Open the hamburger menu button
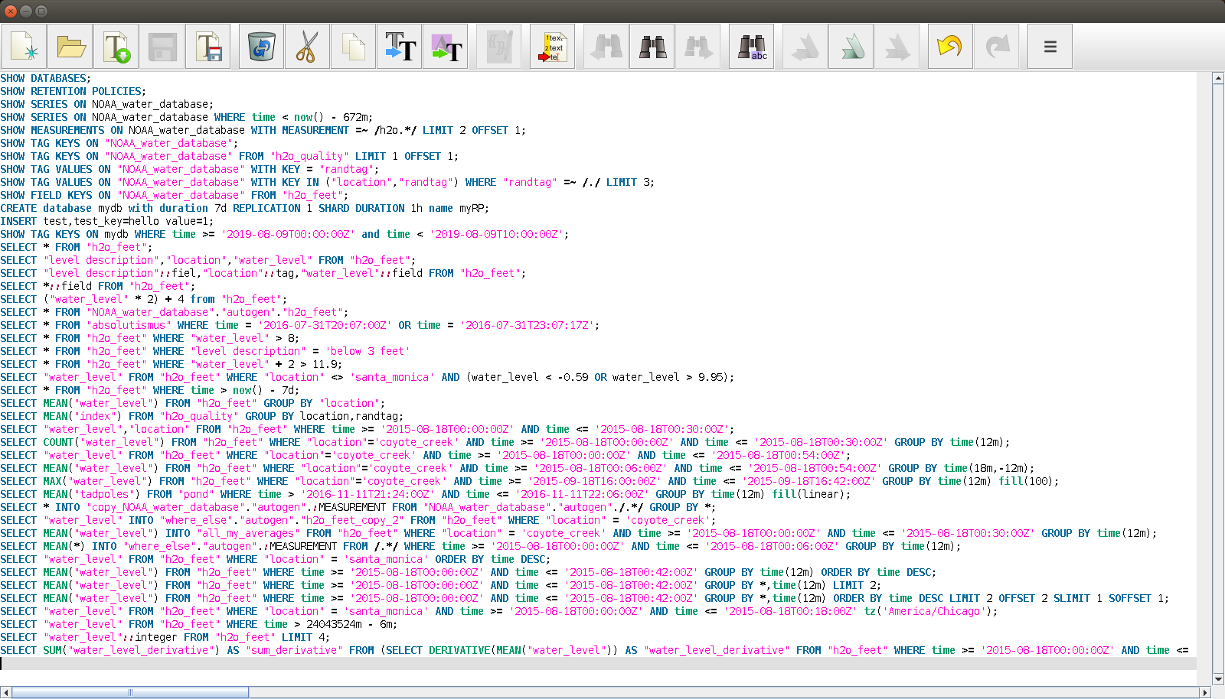Screen dimensions: 1225x699 [x=1050, y=47]
